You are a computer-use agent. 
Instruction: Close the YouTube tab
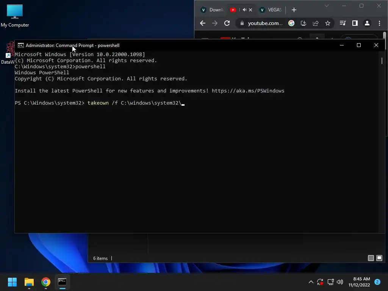coord(250,10)
